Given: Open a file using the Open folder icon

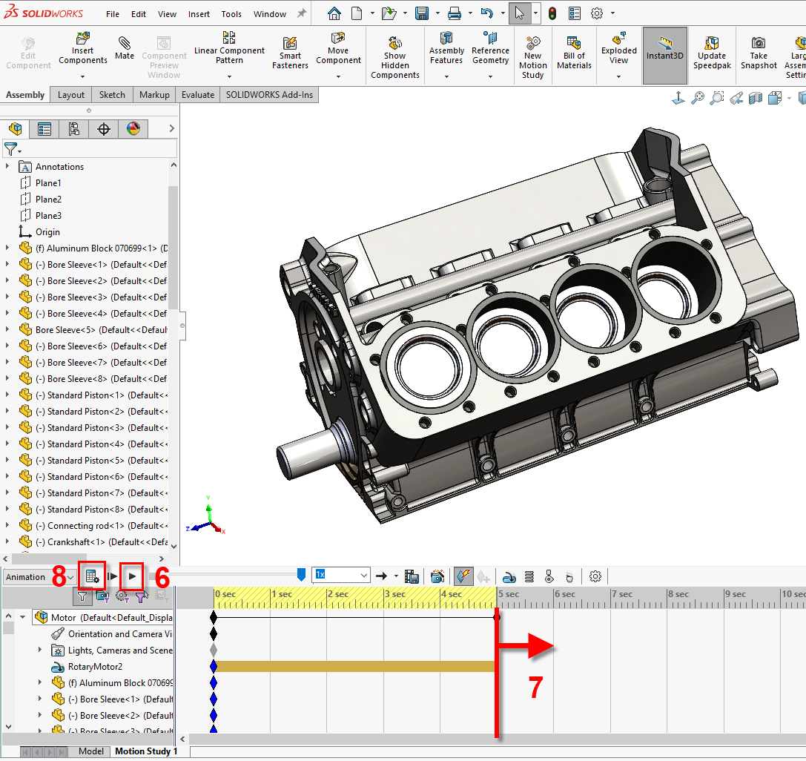Looking at the screenshot, I should click(389, 13).
